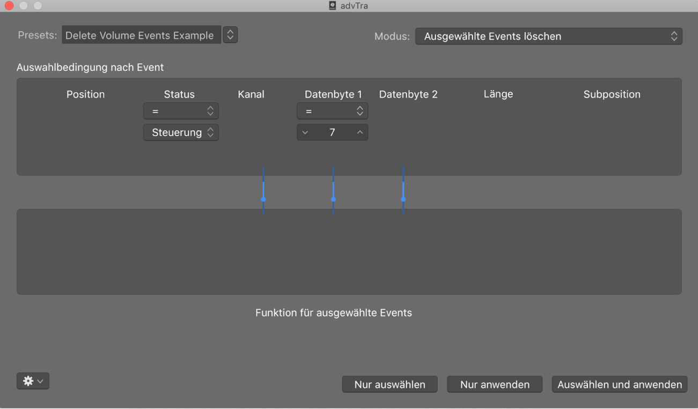This screenshot has width=698, height=409.
Task: Click the Kanal column header
Action: (251, 94)
